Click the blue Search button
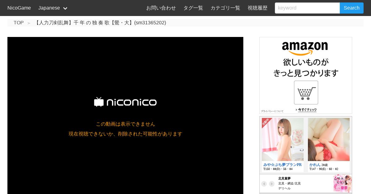The width and height of the screenshot is (371, 194). tap(352, 8)
